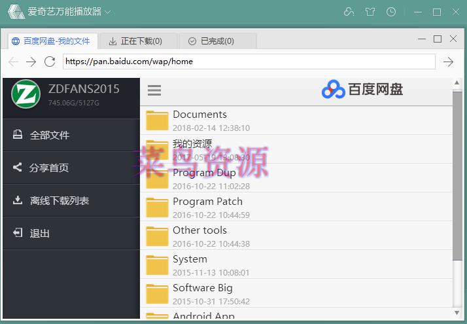Click the scrollbar down arrow

[457, 313]
